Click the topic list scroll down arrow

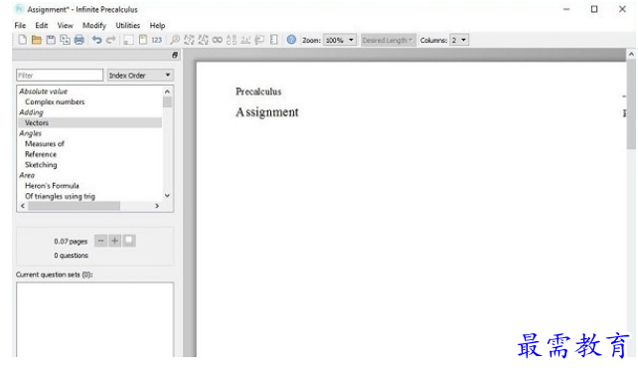point(167,196)
